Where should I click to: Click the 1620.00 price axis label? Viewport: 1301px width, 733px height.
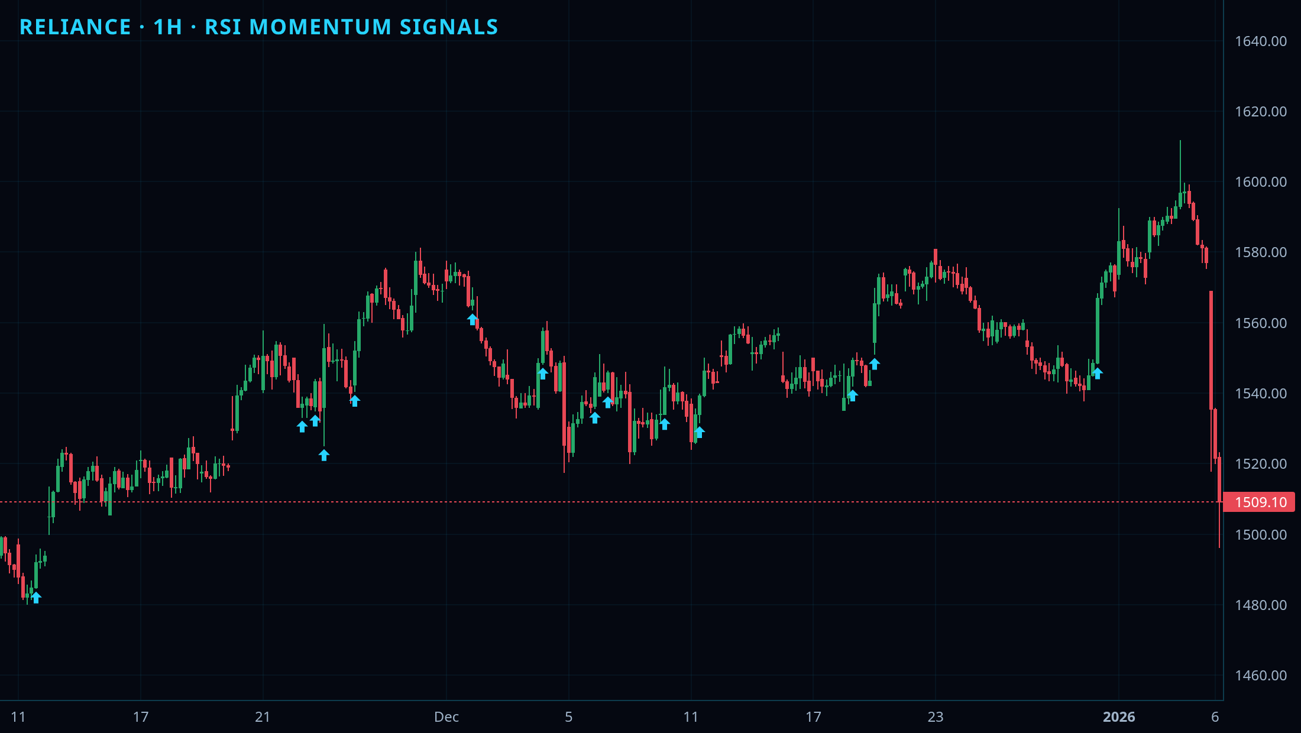point(1261,112)
